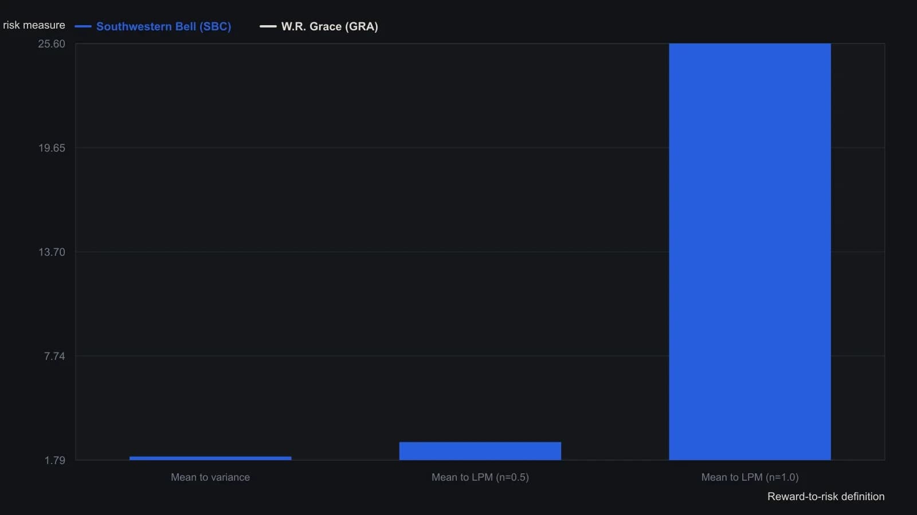Click the 7.74 y-axis tick label
This screenshot has height=515, width=917.
click(54, 356)
